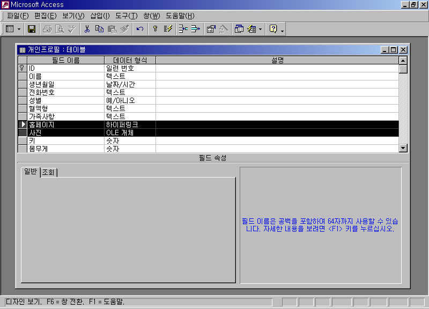429x309 pixels.
Task: Click the Build wand toolbar icon
Action: tap(223, 29)
